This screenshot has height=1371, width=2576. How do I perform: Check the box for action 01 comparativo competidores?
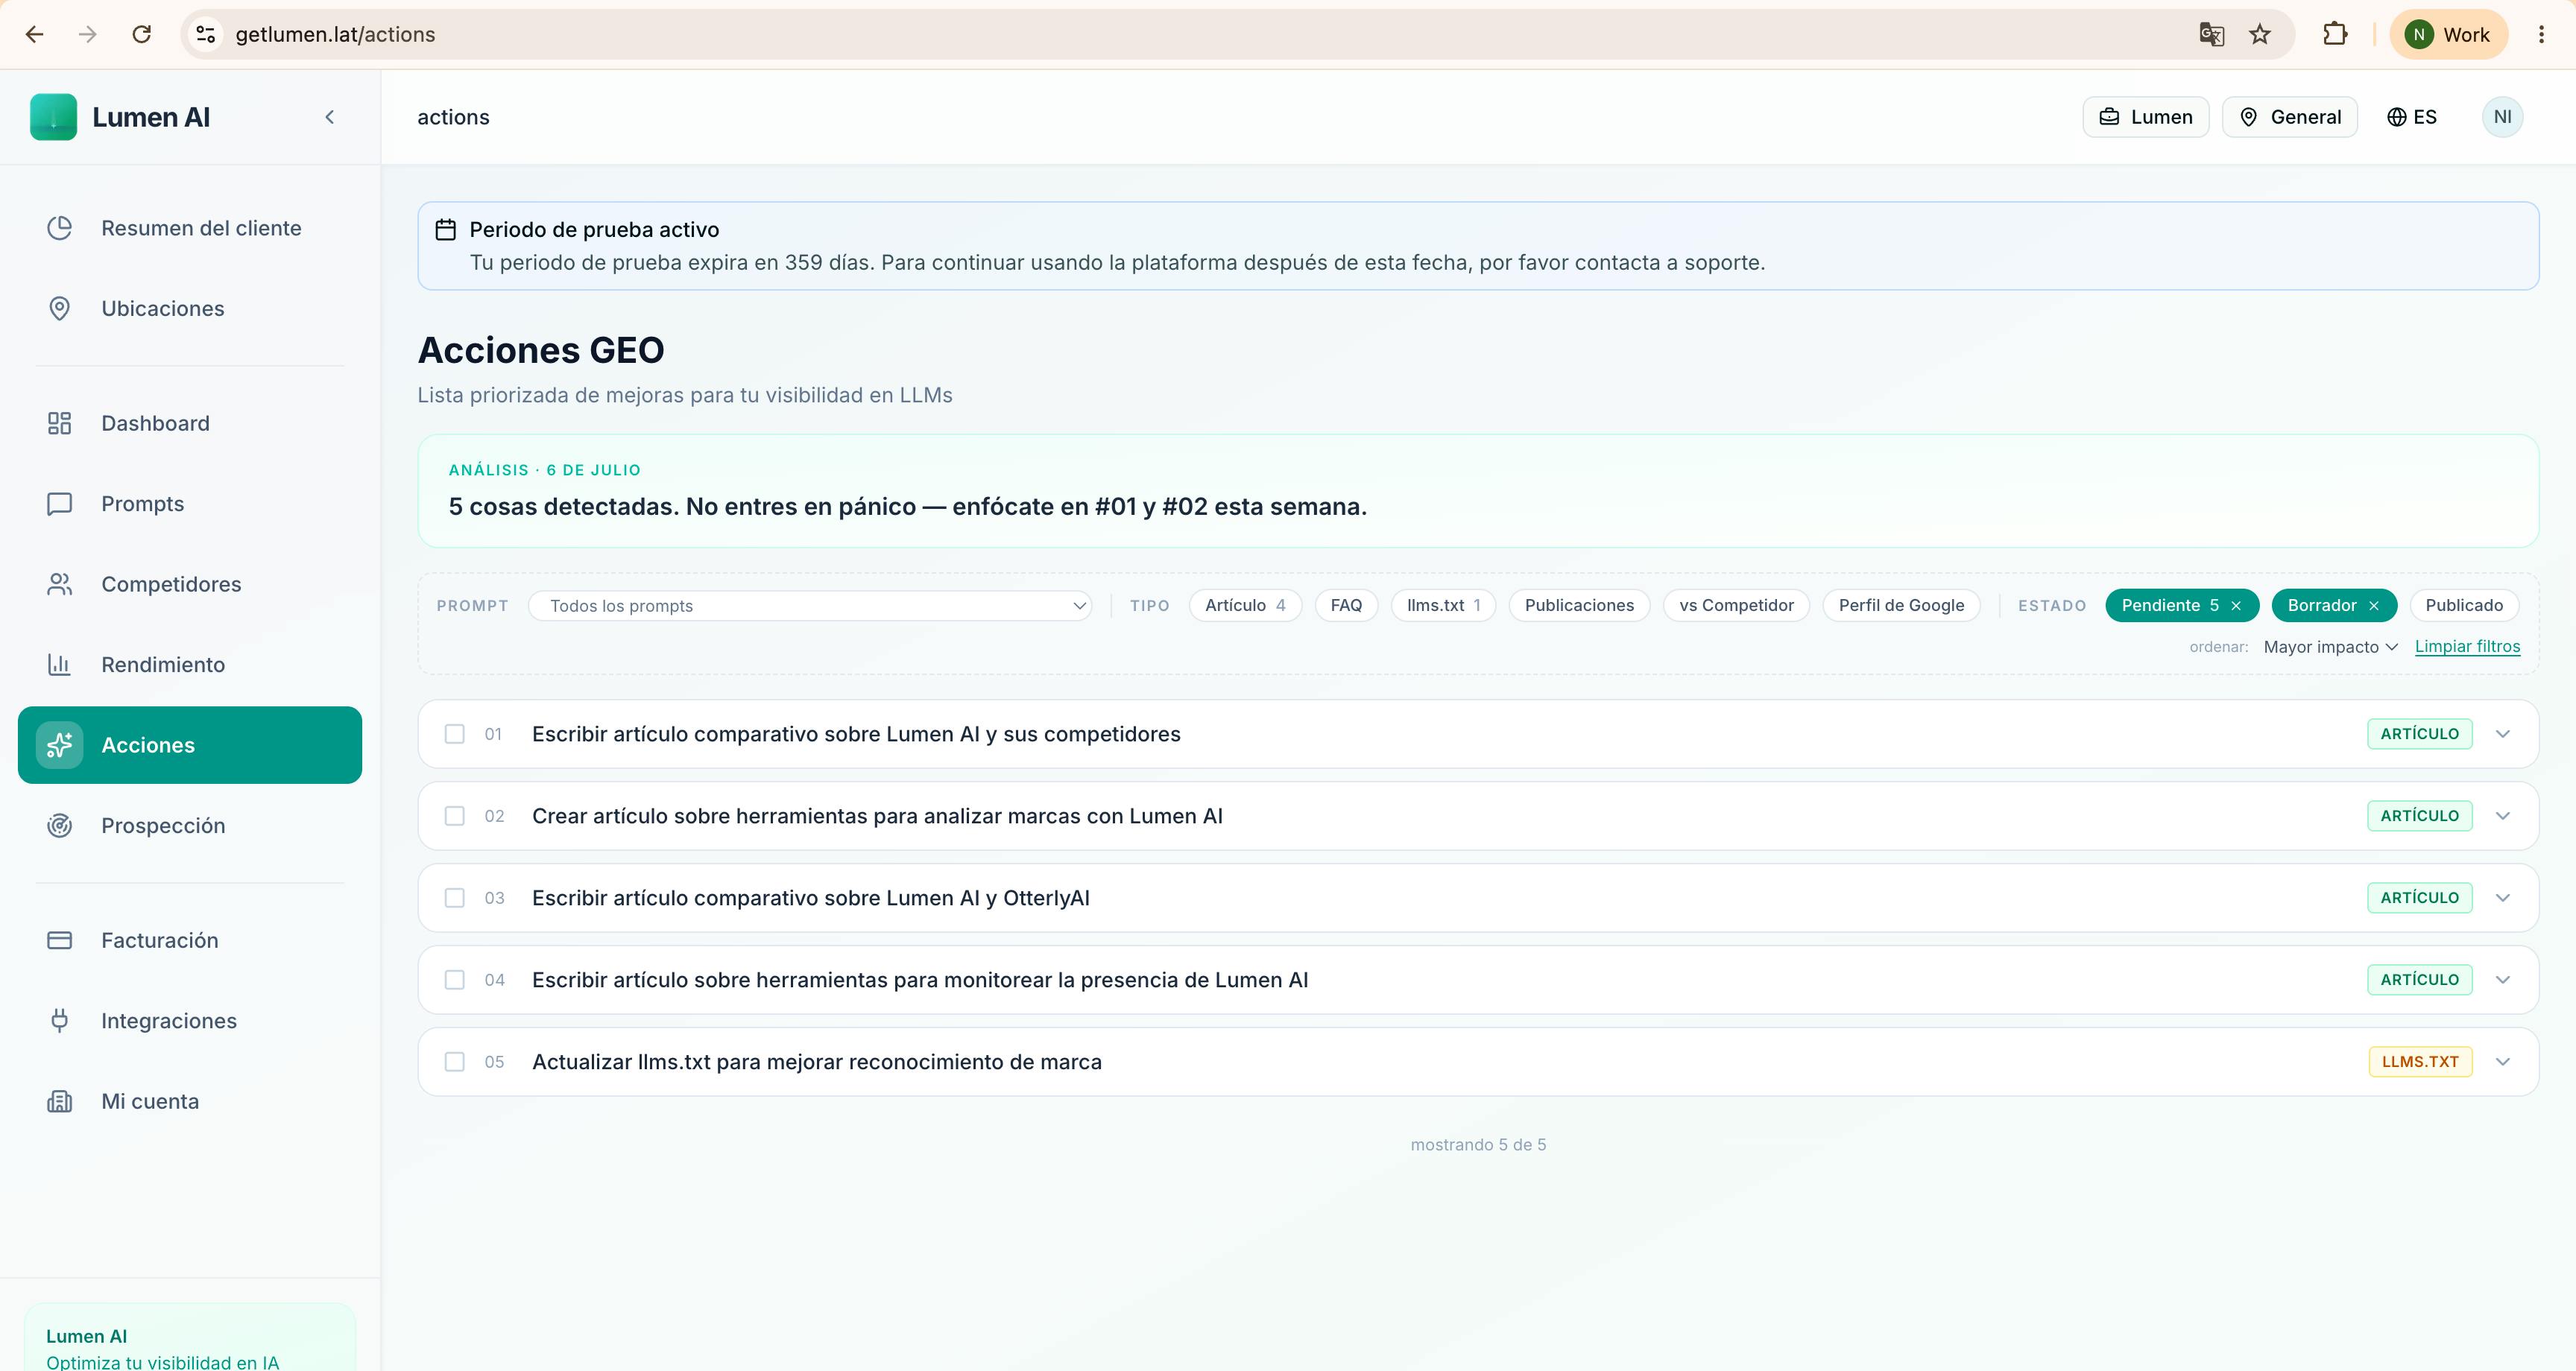pos(455,734)
